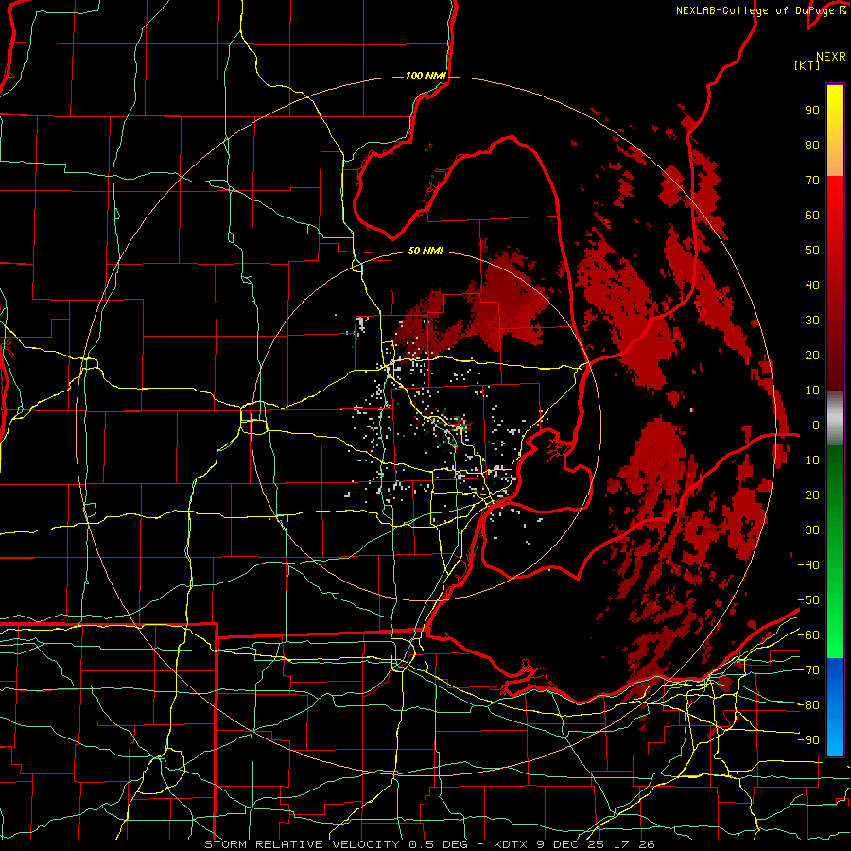
Task: Click the 0 value on velocity scale
Action: [816, 425]
